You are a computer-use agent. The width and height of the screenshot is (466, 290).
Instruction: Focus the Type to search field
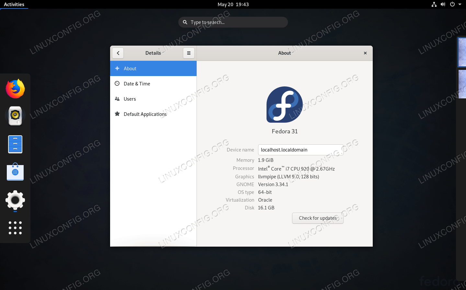coord(233,22)
